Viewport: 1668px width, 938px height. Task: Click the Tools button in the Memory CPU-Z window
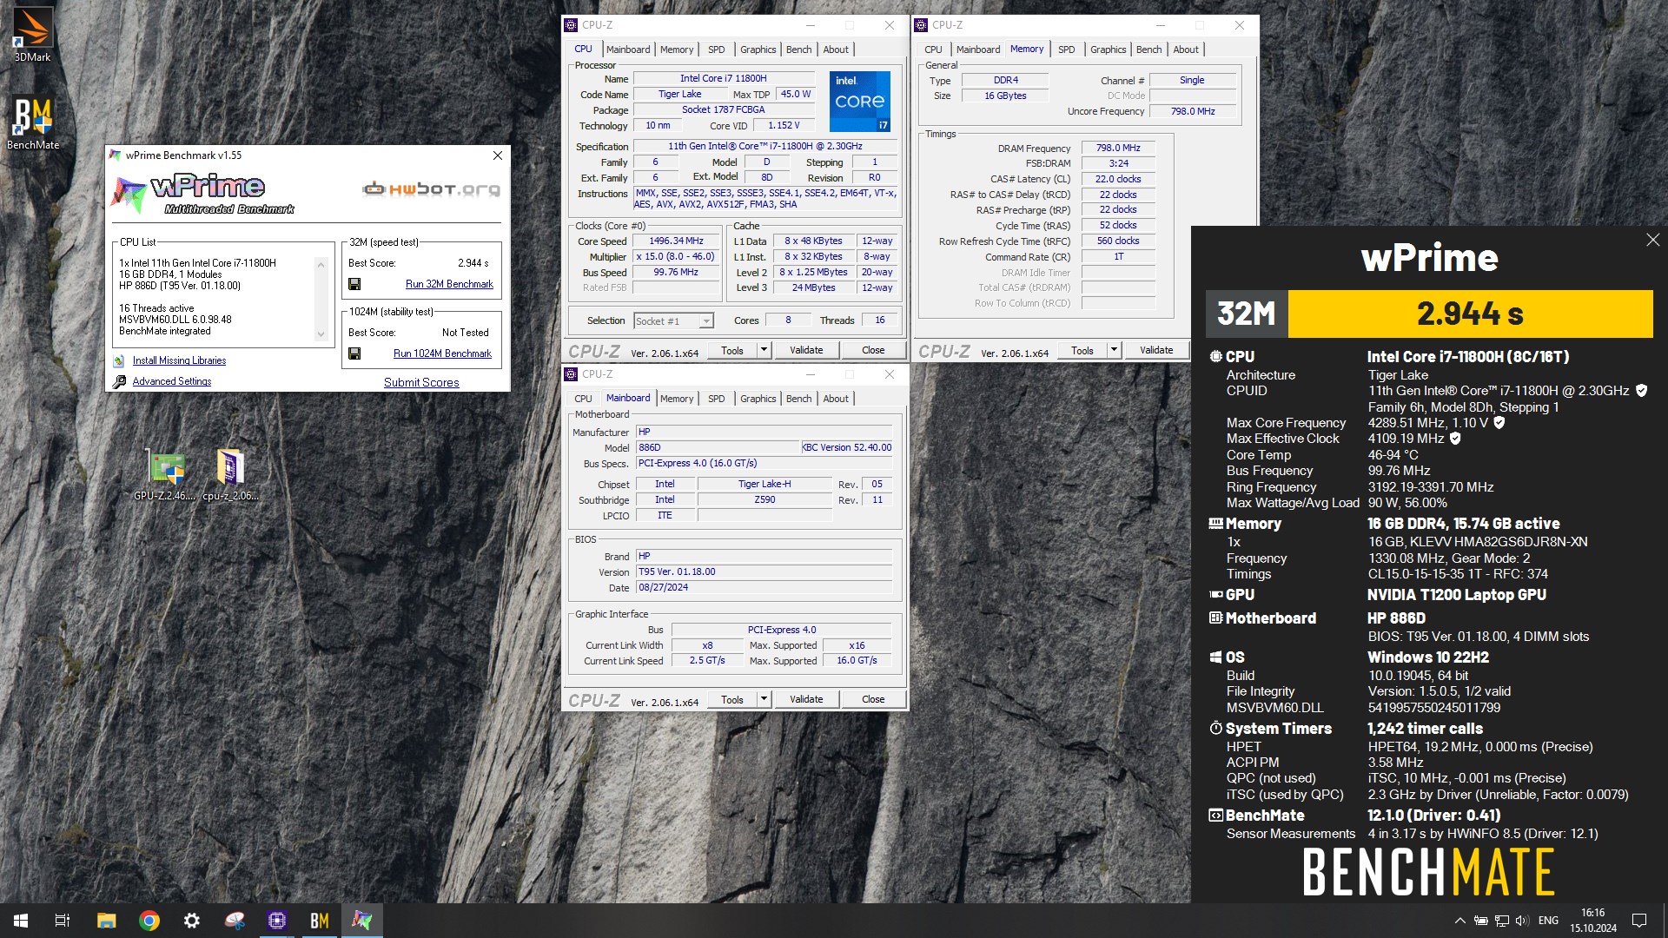pyautogui.click(x=1082, y=350)
